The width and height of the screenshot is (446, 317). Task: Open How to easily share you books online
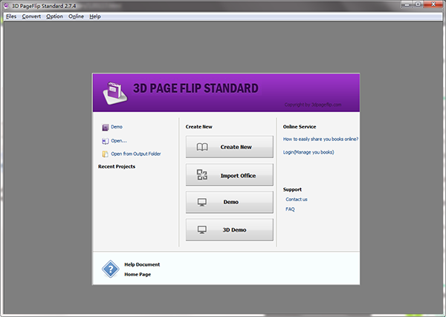tap(320, 139)
